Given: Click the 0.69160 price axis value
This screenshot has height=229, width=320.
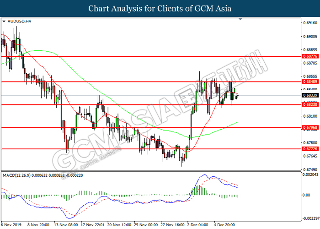Looking at the screenshot, I should [310, 23].
